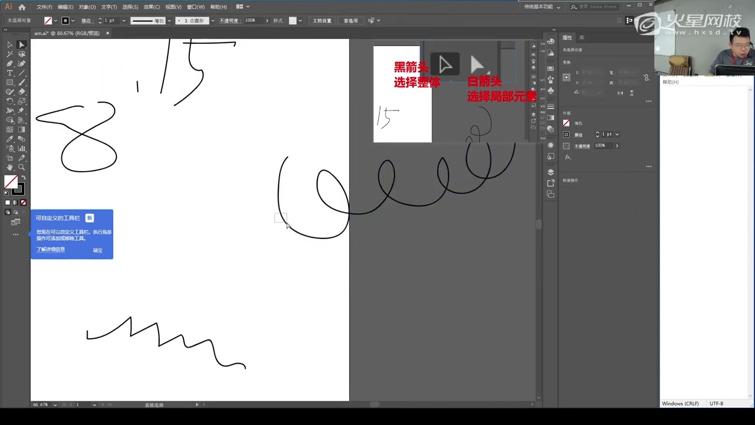Select the Perspective Grid tool
The image size is (755, 425).
click(x=22, y=120)
